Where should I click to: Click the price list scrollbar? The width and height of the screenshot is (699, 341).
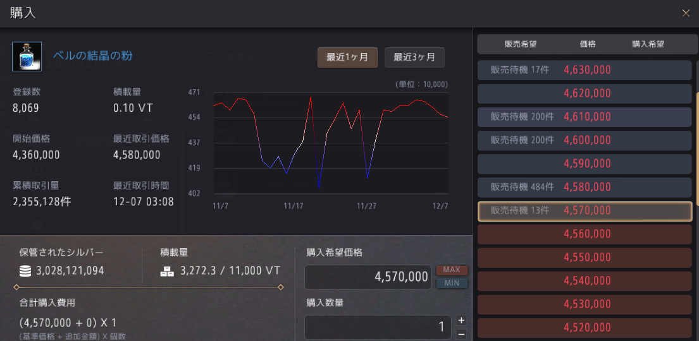pos(696,148)
